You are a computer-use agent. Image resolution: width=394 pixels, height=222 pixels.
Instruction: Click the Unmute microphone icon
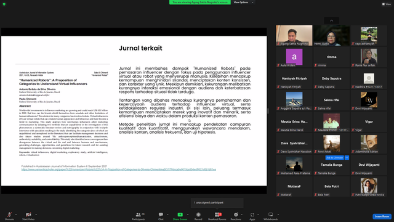pyautogui.click(x=9, y=215)
